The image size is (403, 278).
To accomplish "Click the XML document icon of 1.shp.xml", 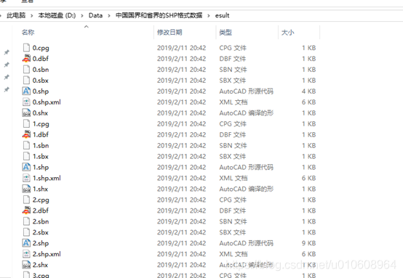I will pyautogui.click(x=26, y=178).
